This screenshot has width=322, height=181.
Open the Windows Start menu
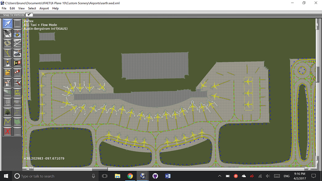[6, 176]
